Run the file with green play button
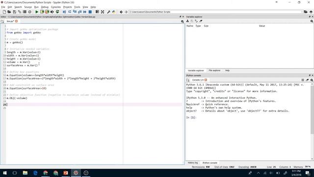Viewport: 314px width, 177px height. [x=37, y=12]
